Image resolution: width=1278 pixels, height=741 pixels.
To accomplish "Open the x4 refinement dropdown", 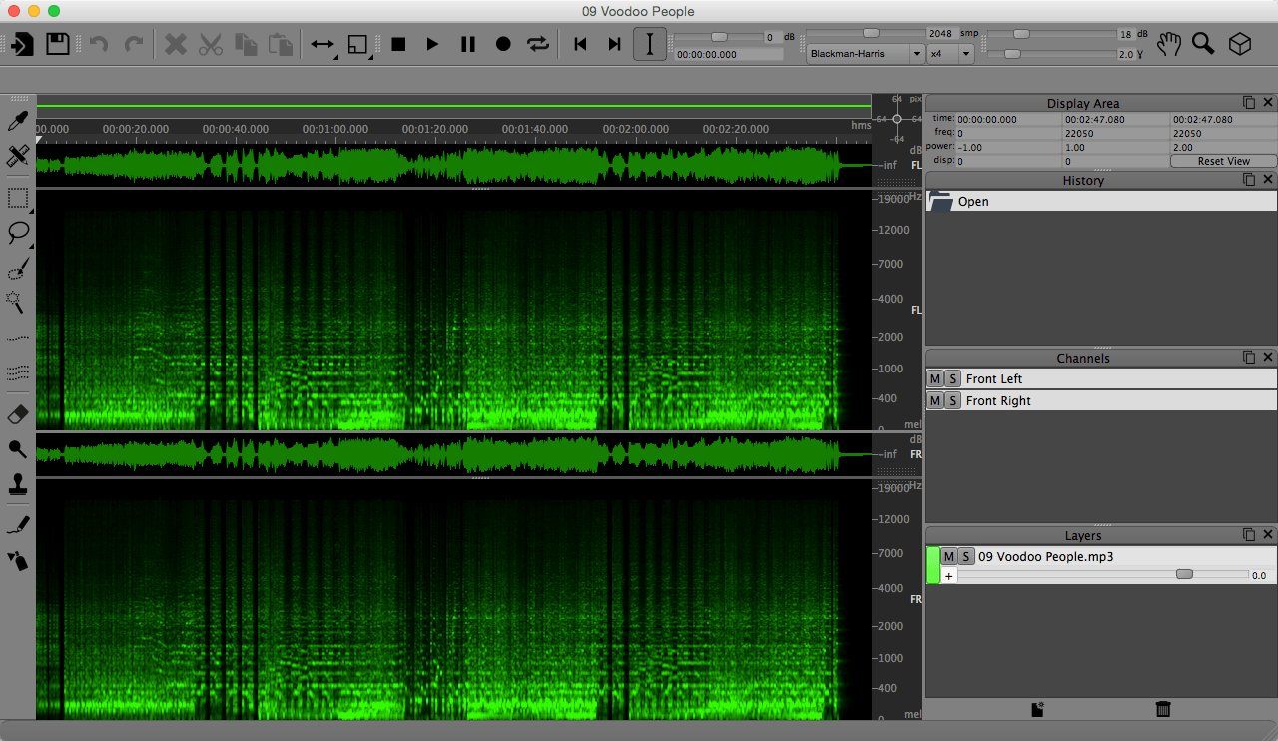I will (951, 54).
